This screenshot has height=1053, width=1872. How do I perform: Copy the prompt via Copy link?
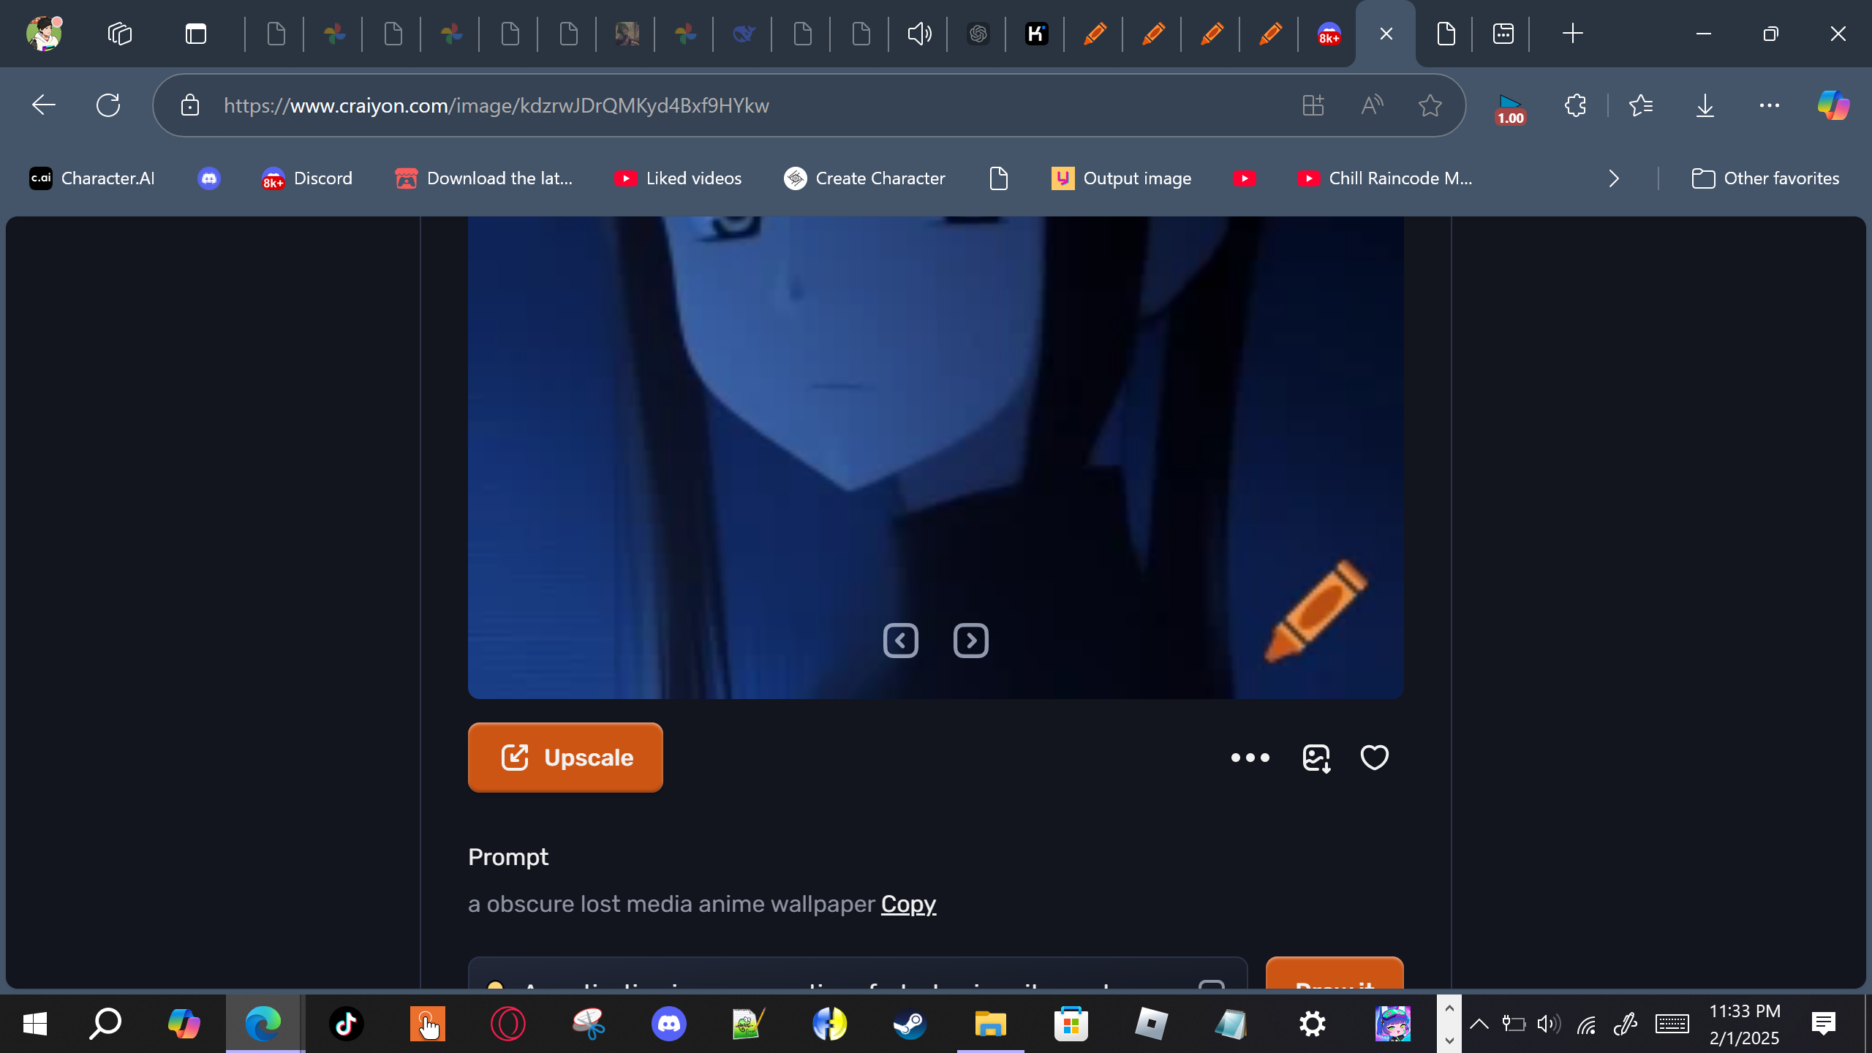point(908,905)
